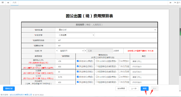Viewport: 181px width, 97px height.
Task: Open the 选择货币 currency dropdown
Action: tap(71, 51)
